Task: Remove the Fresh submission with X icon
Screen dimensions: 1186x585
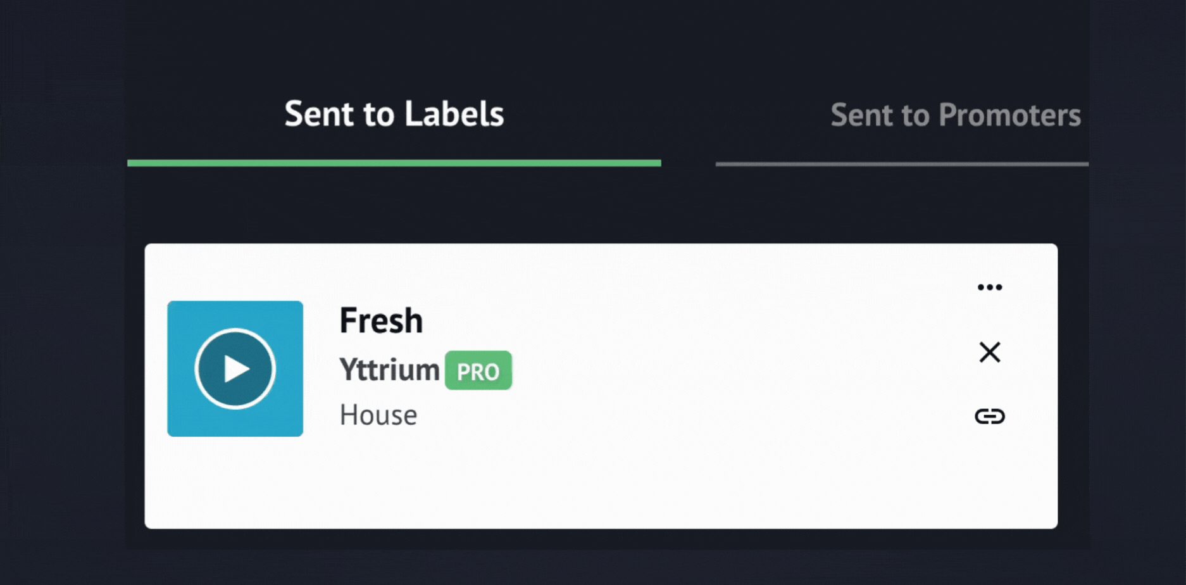Action: (x=990, y=352)
